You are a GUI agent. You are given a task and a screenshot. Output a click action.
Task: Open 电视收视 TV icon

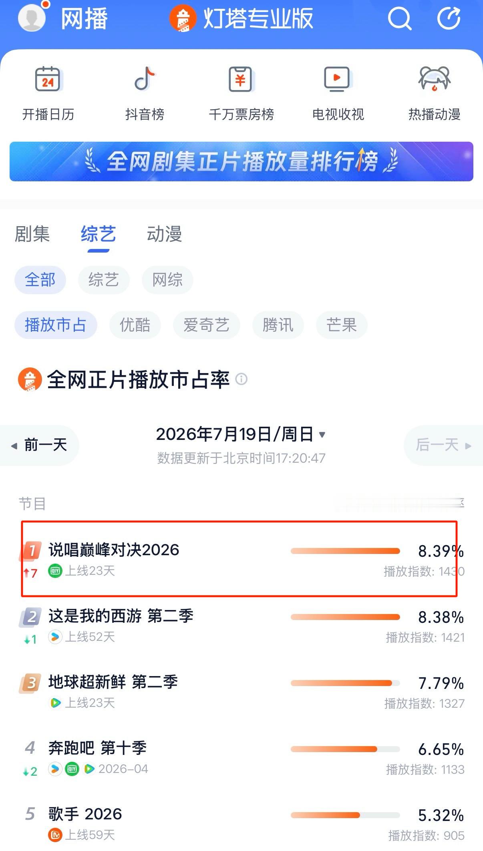click(x=338, y=79)
